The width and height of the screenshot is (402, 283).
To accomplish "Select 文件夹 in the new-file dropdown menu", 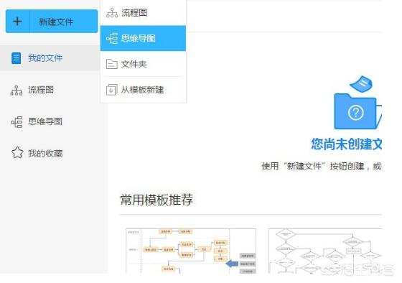I will click(143, 64).
